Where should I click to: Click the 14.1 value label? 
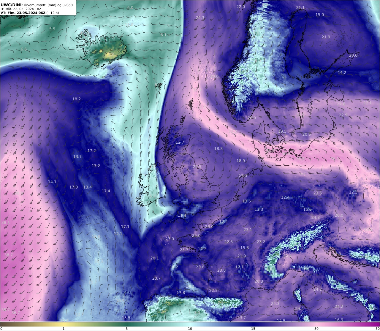[52, 182]
